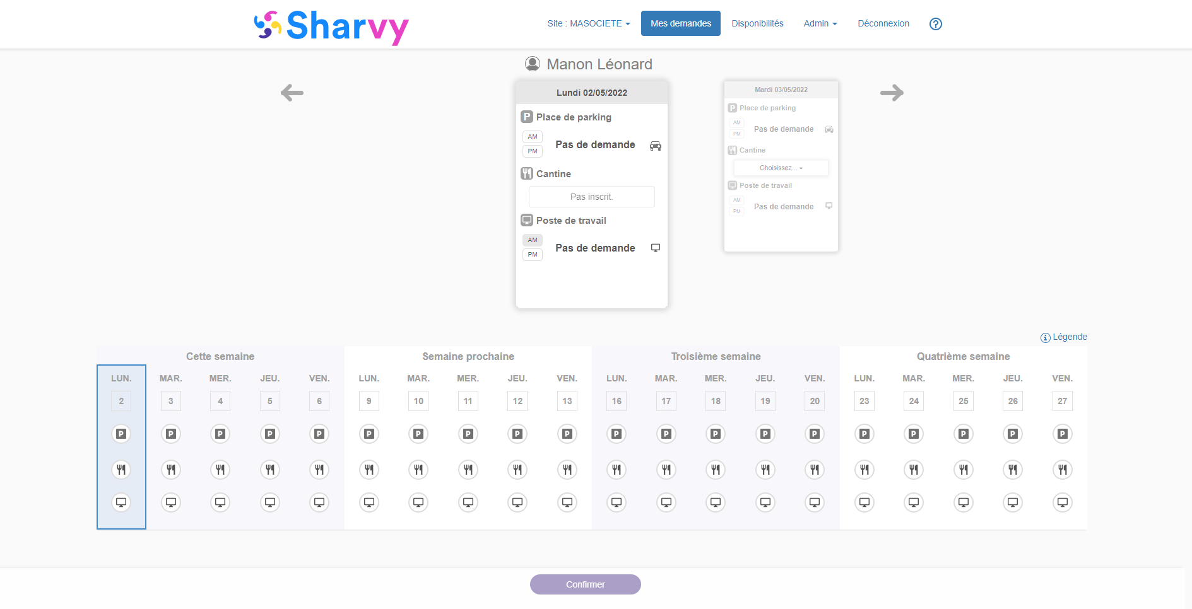1192x609 pixels.
Task: Click cantine icon for Thursday 12
Action: [517, 469]
